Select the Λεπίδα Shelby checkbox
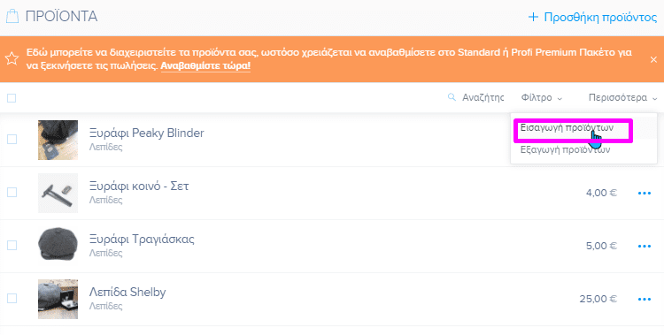 point(12,298)
